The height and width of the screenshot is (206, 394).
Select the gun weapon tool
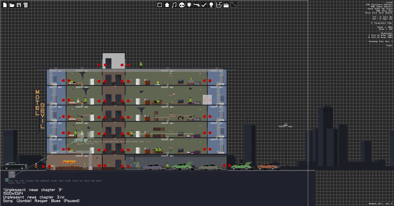click(x=197, y=5)
